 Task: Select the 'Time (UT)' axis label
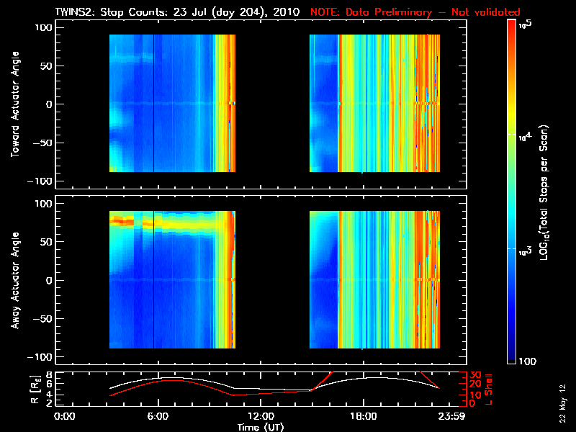[261, 427]
